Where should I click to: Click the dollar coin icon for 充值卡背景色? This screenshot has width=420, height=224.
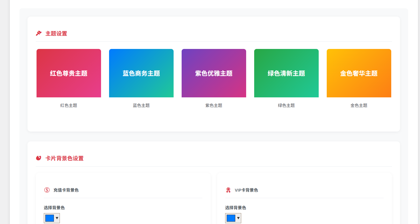[47, 190]
